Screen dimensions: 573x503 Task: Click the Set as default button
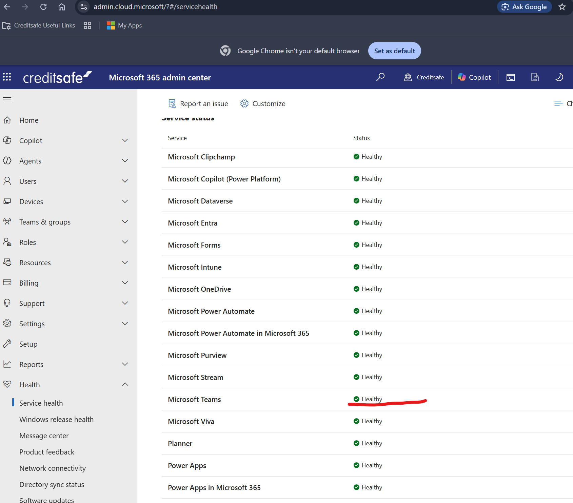394,51
